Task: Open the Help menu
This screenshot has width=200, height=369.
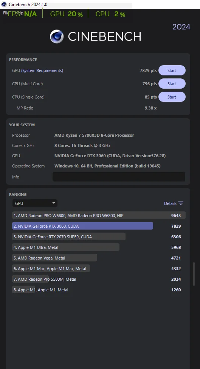Action: (19, 13)
